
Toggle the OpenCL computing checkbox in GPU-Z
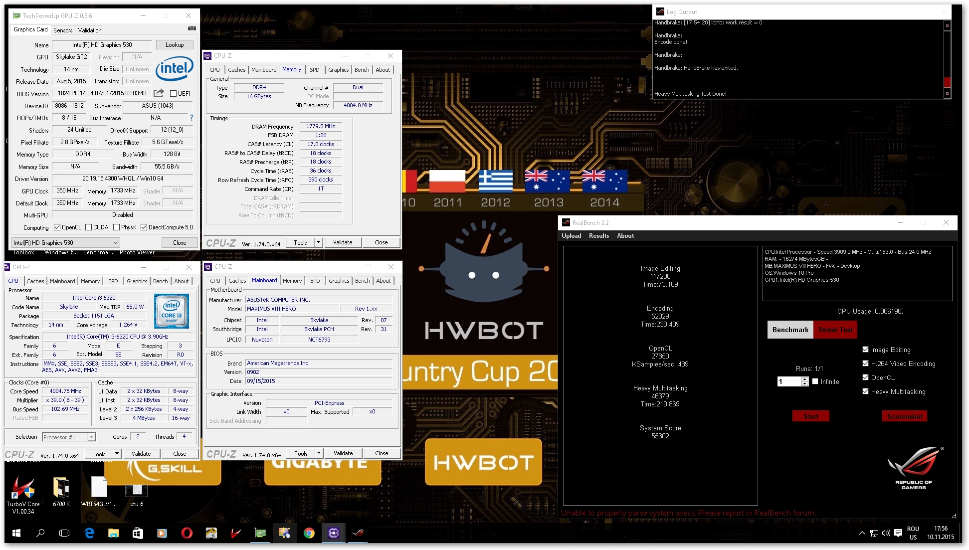coord(57,227)
